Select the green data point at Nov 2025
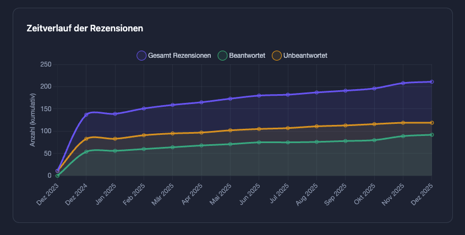 403,136
